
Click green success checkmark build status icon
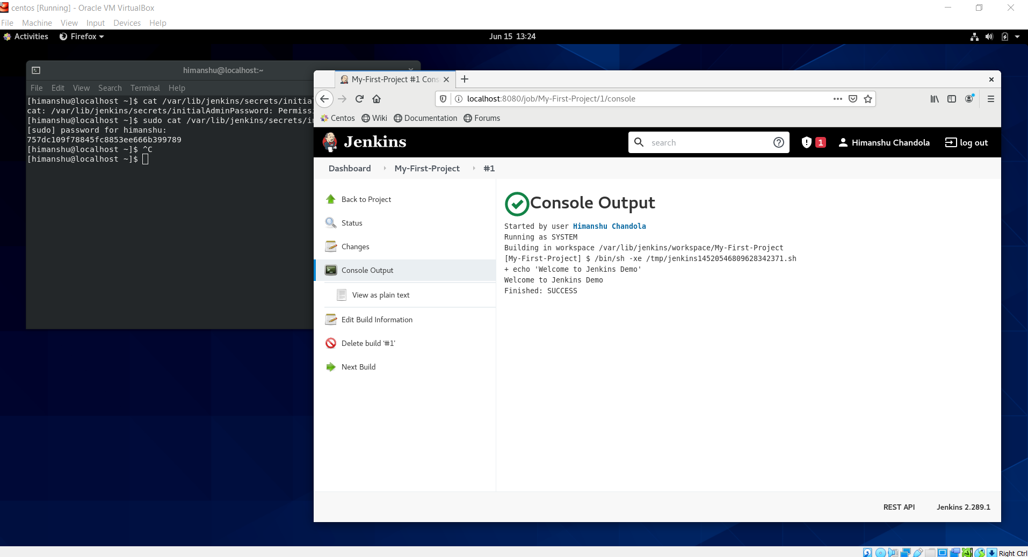[517, 204]
